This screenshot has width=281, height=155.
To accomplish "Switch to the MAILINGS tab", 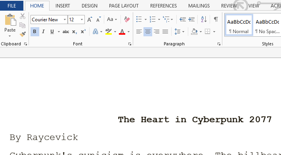I will point(199,6).
